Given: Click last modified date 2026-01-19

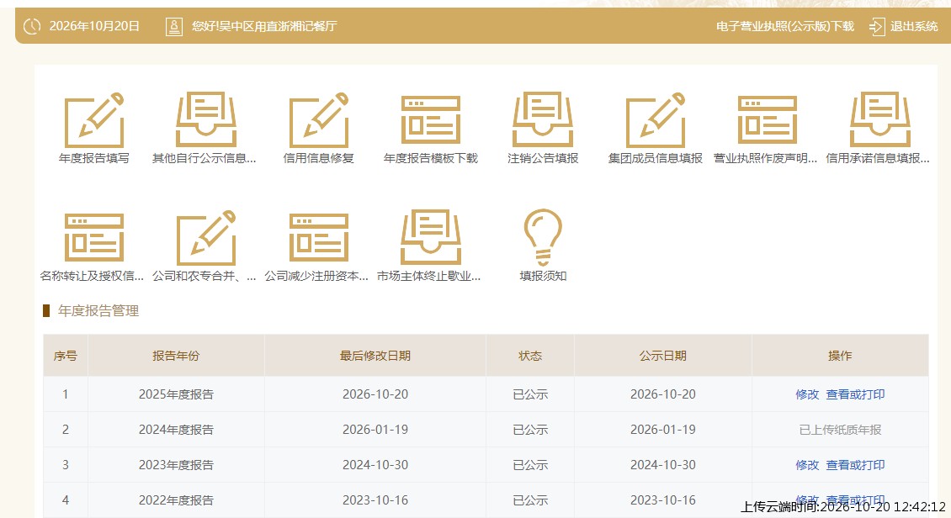Looking at the screenshot, I should [x=375, y=430].
